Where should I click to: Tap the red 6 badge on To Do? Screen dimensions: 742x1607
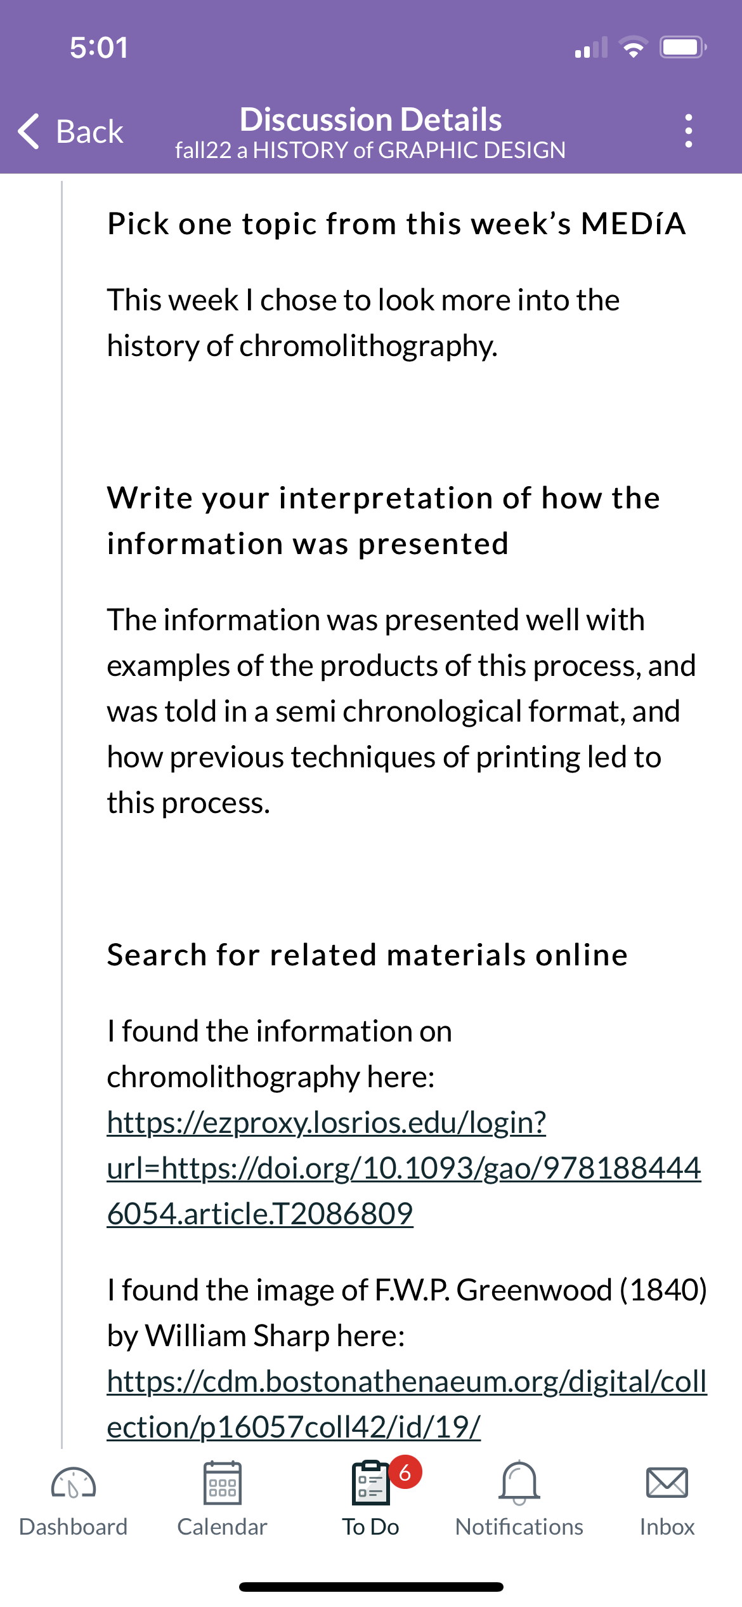pos(405,1472)
